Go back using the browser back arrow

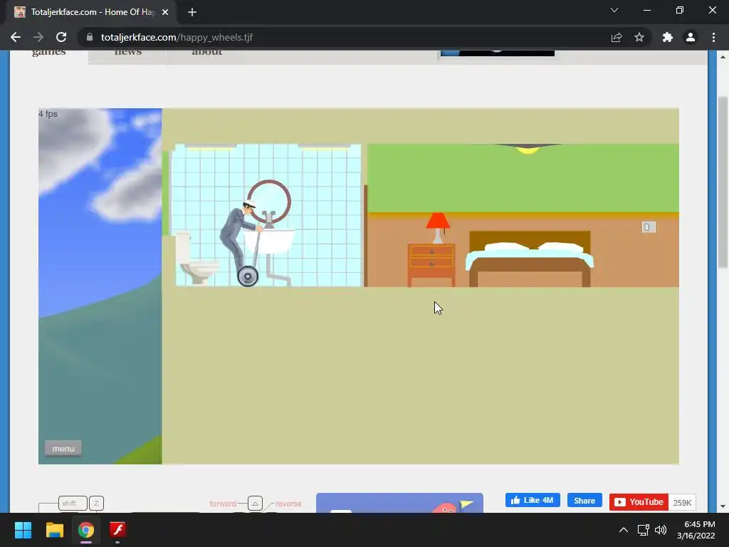pos(16,37)
